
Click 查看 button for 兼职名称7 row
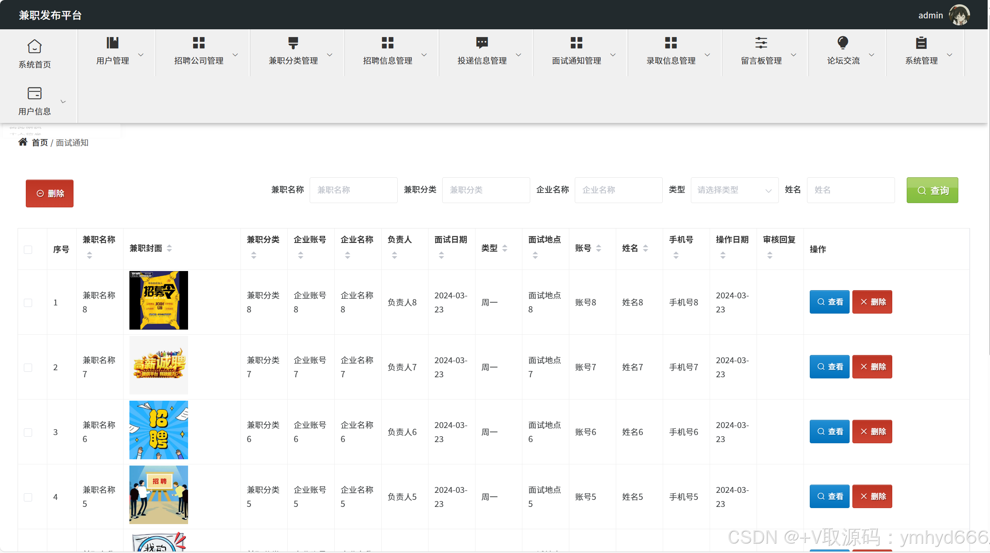pos(829,367)
